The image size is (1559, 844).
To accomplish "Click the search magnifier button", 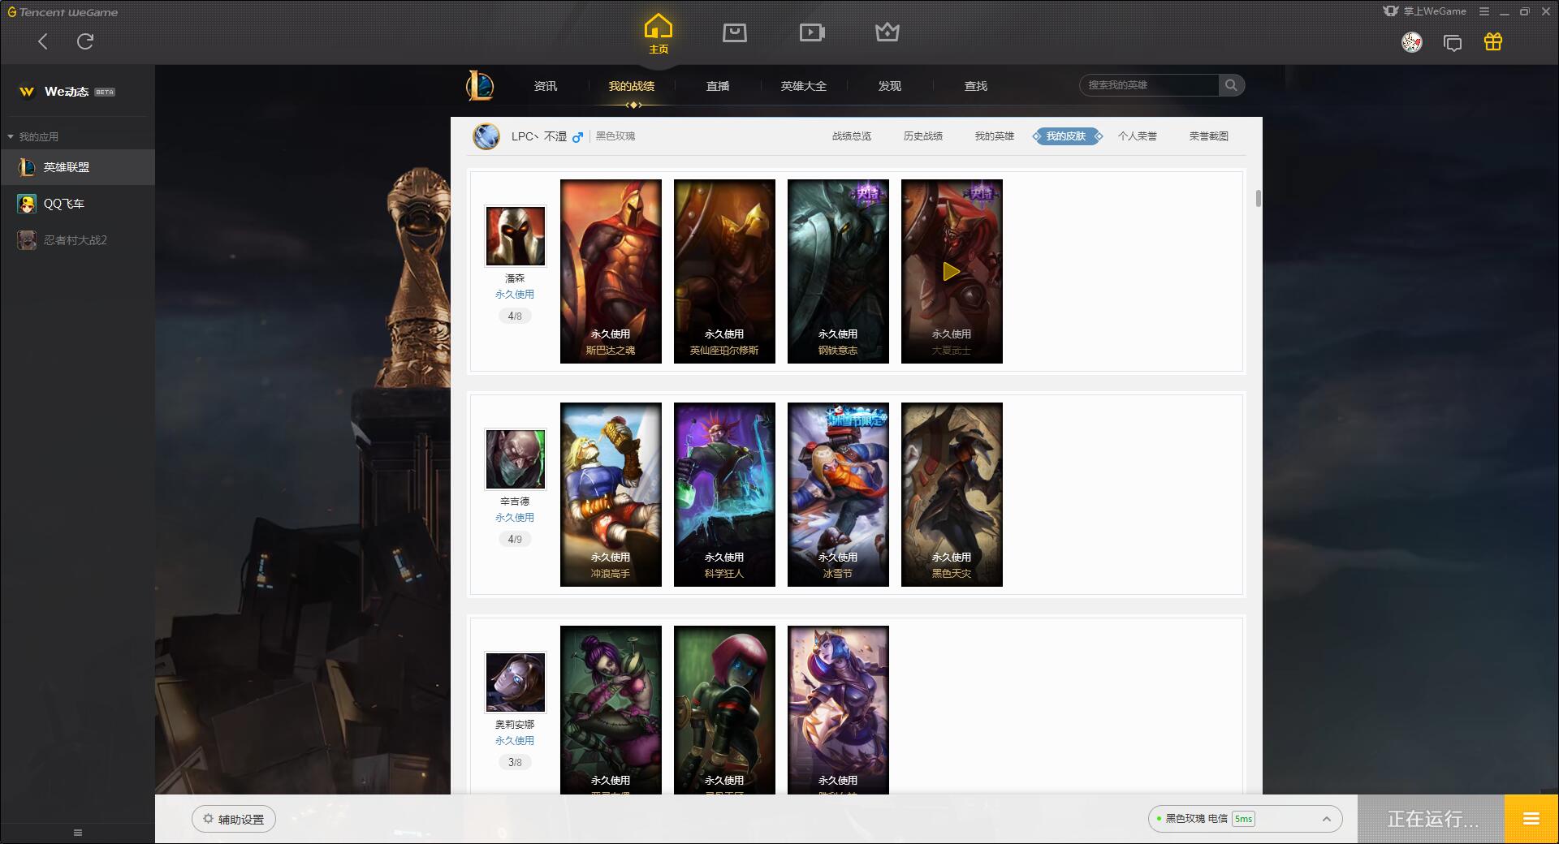I will 1231,85.
